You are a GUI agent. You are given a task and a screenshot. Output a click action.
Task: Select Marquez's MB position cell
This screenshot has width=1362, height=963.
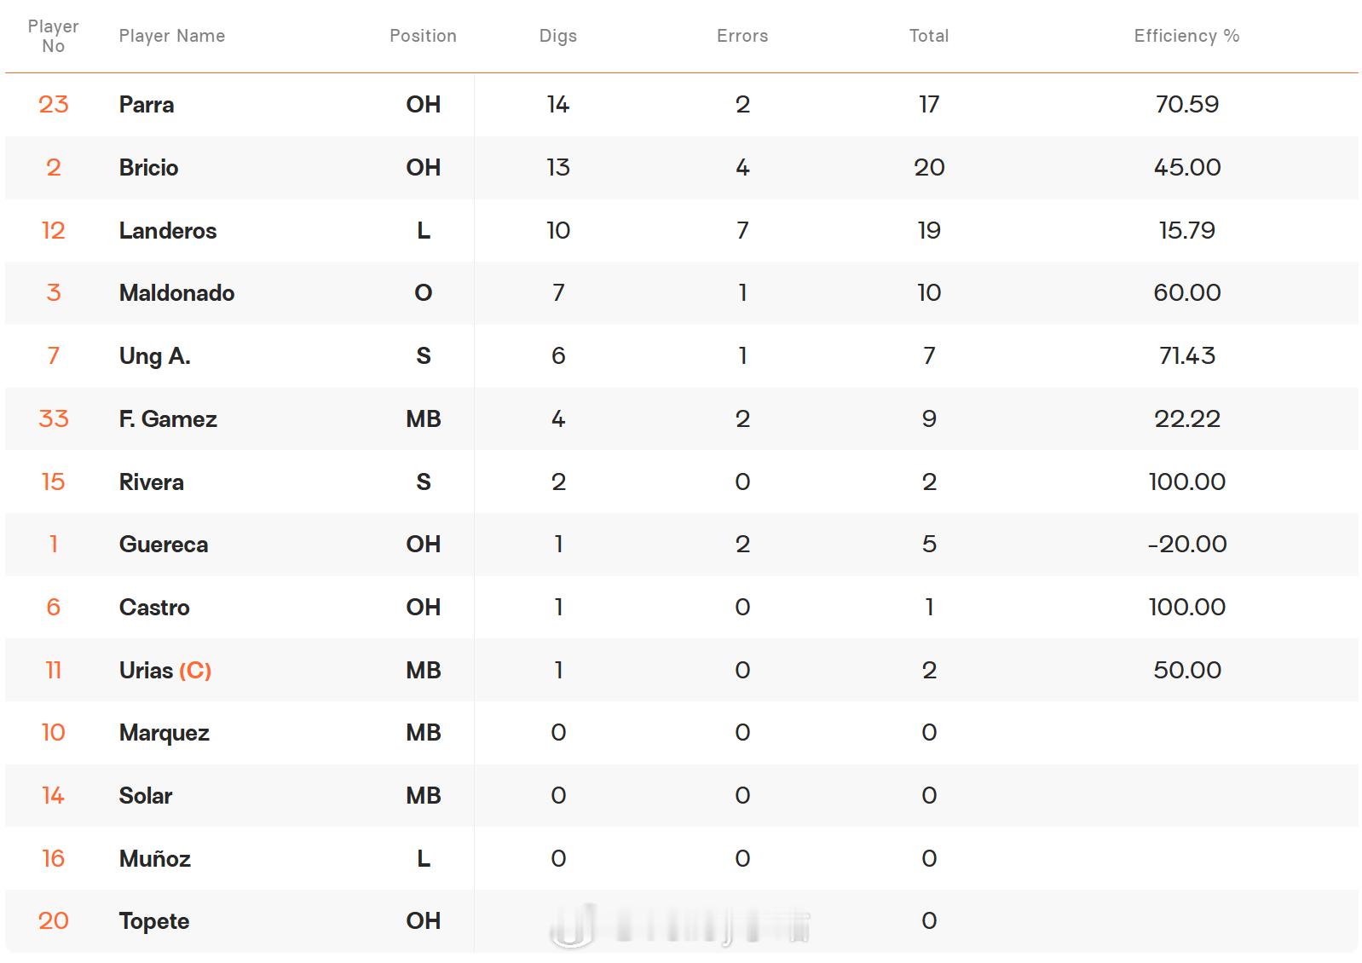point(423,732)
